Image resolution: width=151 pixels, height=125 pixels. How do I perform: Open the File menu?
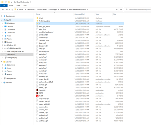pos(4,5)
